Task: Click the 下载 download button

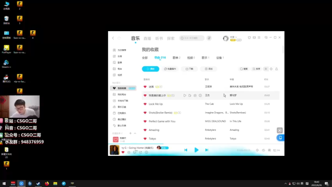Action: (x=190, y=69)
